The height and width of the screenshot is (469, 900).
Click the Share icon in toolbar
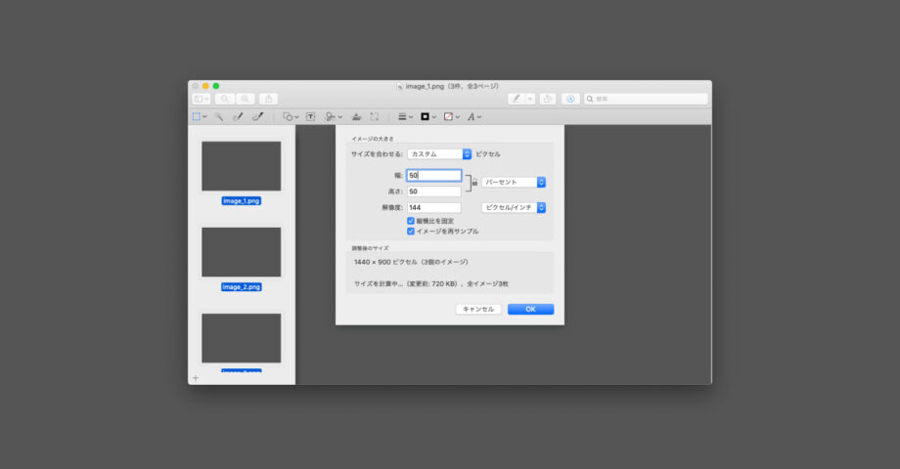(268, 99)
